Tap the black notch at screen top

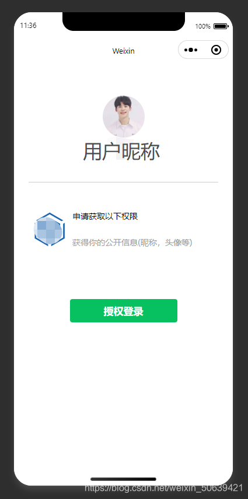[x=124, y=22]
